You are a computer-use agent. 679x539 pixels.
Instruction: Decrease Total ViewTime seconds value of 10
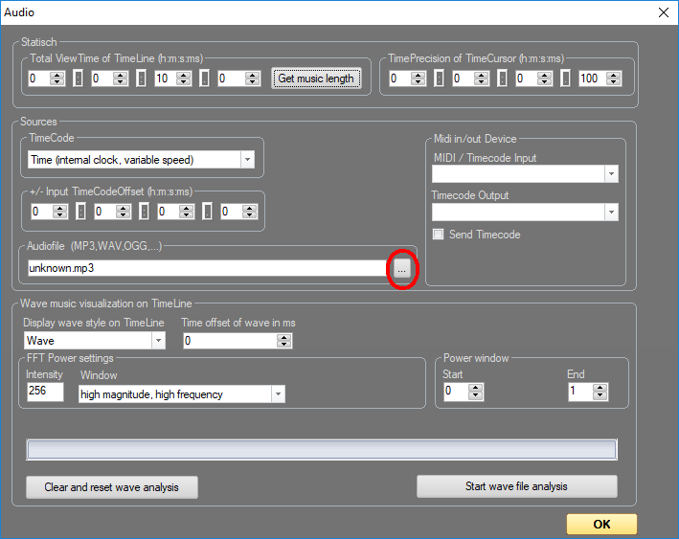click(183, 82)
